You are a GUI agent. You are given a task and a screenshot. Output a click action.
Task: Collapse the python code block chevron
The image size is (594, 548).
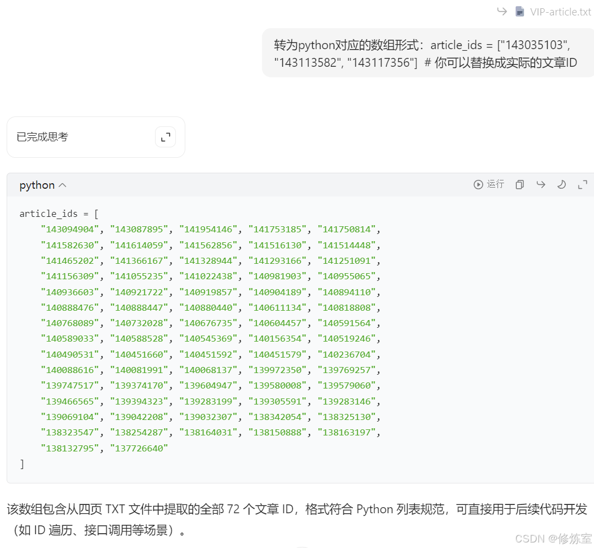pyautogui.click(x=63, y=185)
